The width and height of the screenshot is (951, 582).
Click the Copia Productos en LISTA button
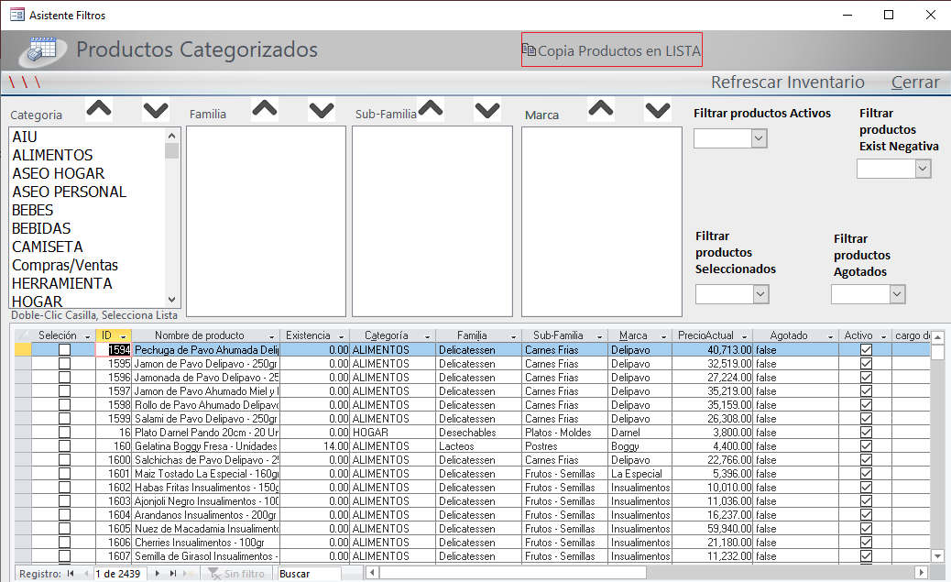tap(612, 49)
